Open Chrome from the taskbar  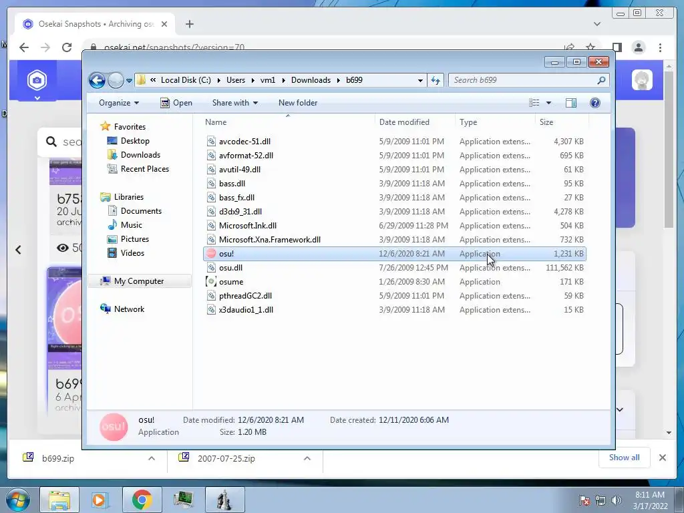click(142, 500)
